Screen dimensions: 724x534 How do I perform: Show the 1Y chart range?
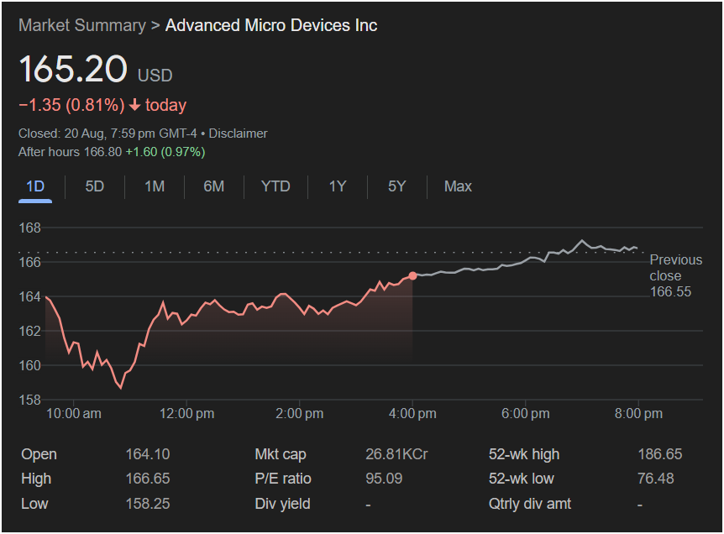338,186
